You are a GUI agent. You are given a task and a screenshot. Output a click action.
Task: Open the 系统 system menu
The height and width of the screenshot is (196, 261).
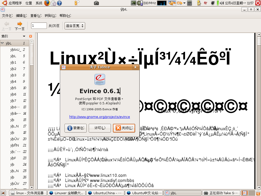coord(39,3)
